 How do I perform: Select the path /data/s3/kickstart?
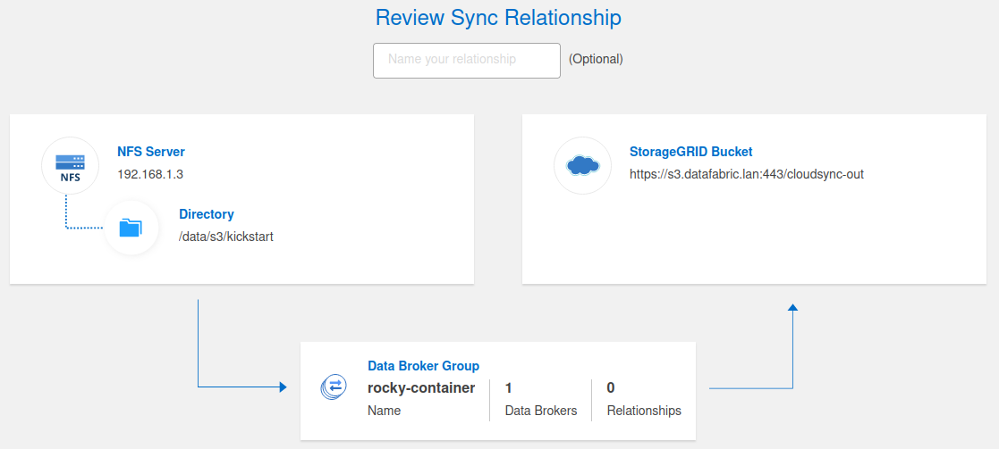[x=226, y=237]
